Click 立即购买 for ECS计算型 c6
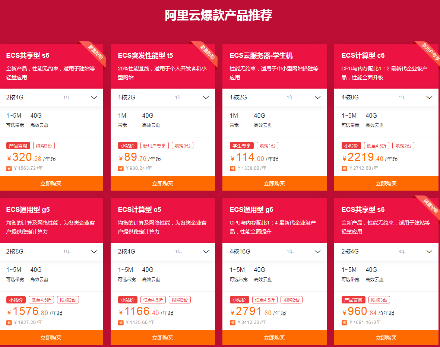The width and height of the screenshot is (440, 347). (x=386, y=184)
